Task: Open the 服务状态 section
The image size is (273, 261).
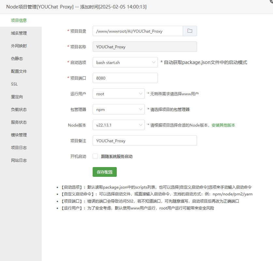Action: click(x=18, y=122)
